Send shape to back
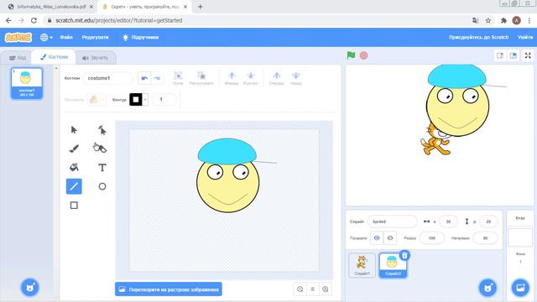 pos(295,78)
